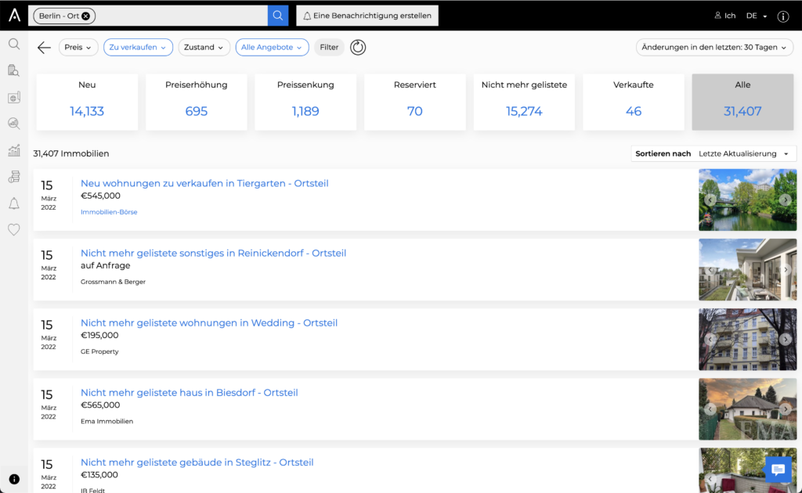Open the Sortieren nach dropdown

(713, 153)
